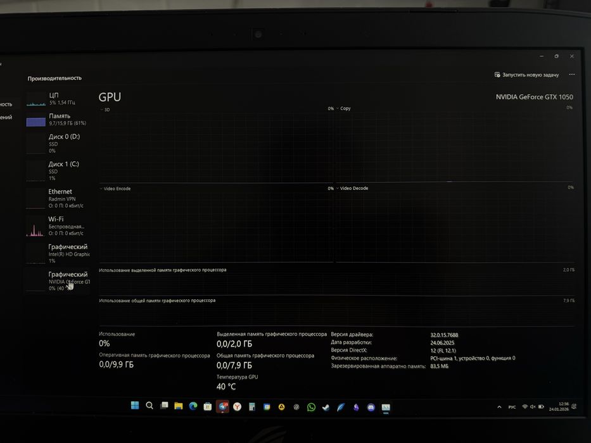The image size is (591, 443).
Task: Select Диск 1 (C:) in sidebar
Action: 58,171
